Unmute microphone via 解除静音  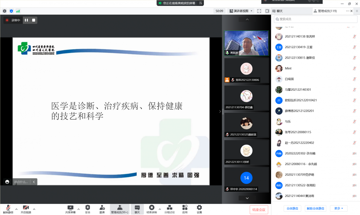(8, 209)
